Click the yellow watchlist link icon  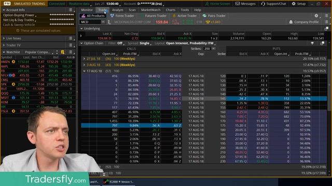pos(63,52)
